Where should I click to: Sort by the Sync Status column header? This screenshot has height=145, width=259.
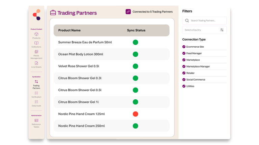click(x=136, y=30)
